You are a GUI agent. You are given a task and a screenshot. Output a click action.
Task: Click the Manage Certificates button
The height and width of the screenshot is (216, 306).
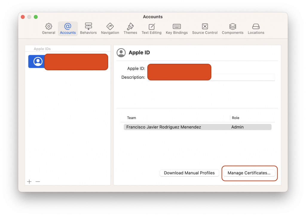(249, 173)
